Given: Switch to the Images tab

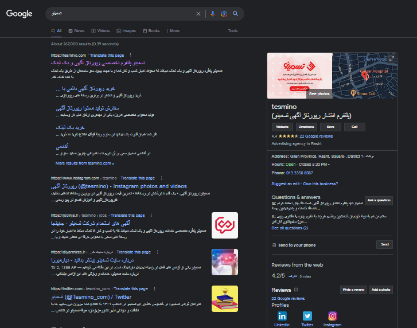Looking at the screenshot, I should pos(126,31).
